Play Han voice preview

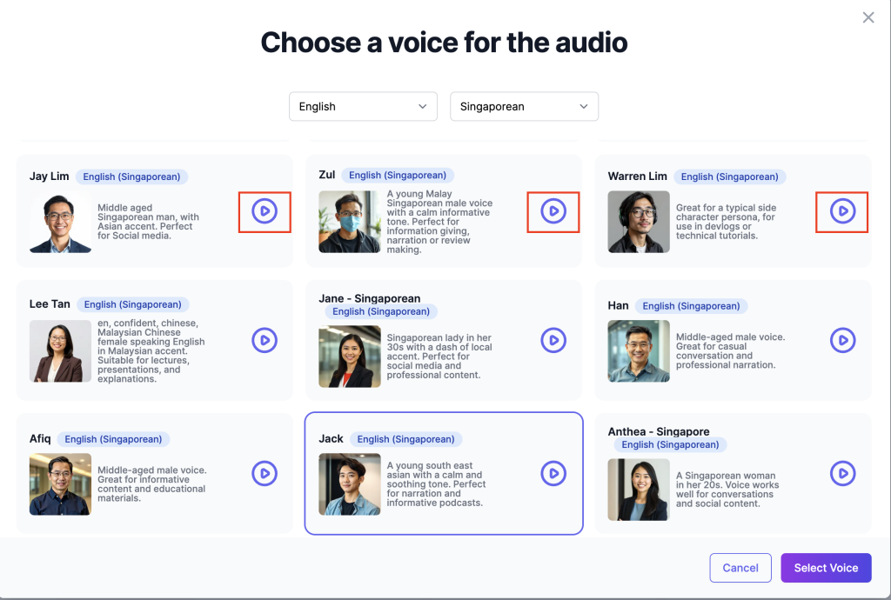tap(842, 340)
